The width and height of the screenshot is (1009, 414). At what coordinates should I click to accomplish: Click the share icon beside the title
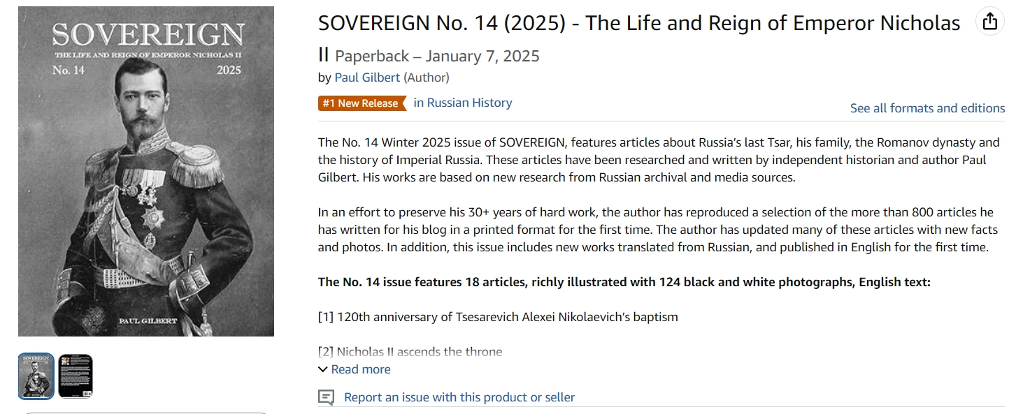(989, 22)
